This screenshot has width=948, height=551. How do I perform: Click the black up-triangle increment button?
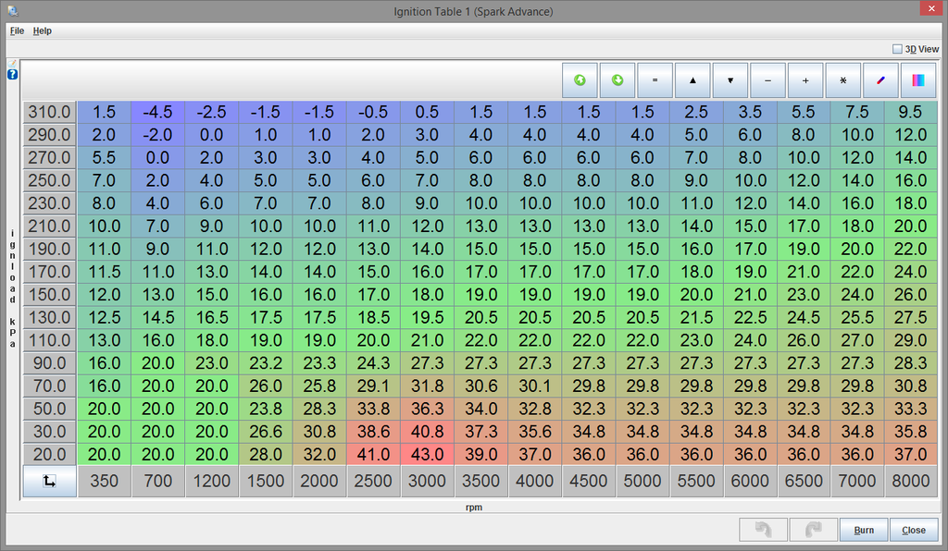[x=692, y=80]
